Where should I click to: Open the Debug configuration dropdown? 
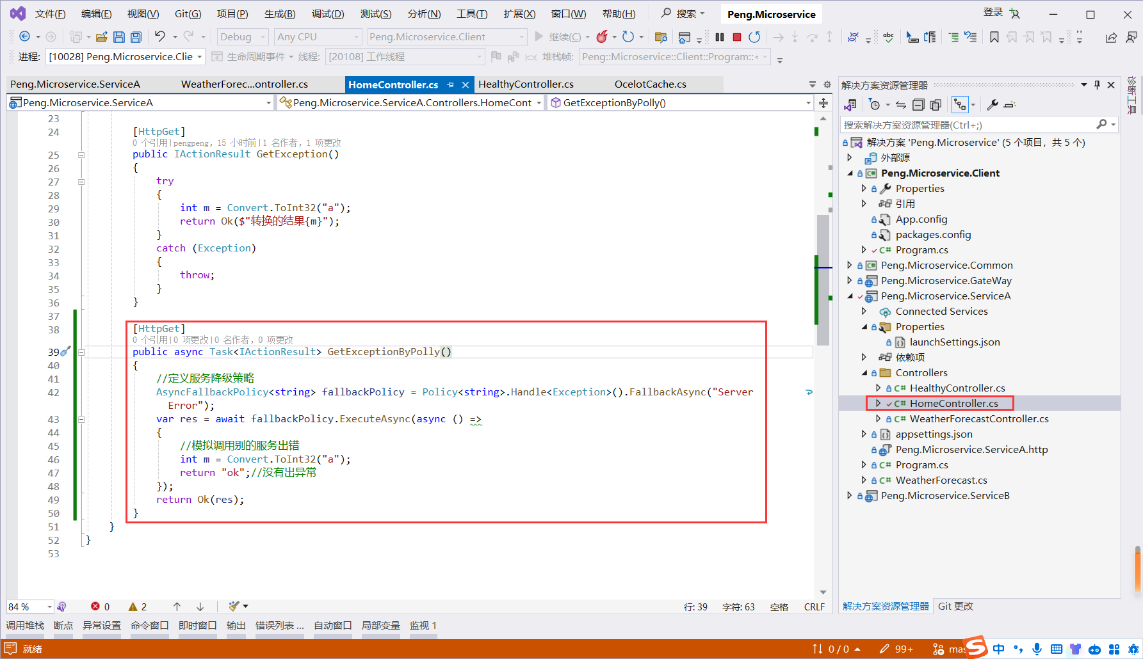(x=243, y=37)
